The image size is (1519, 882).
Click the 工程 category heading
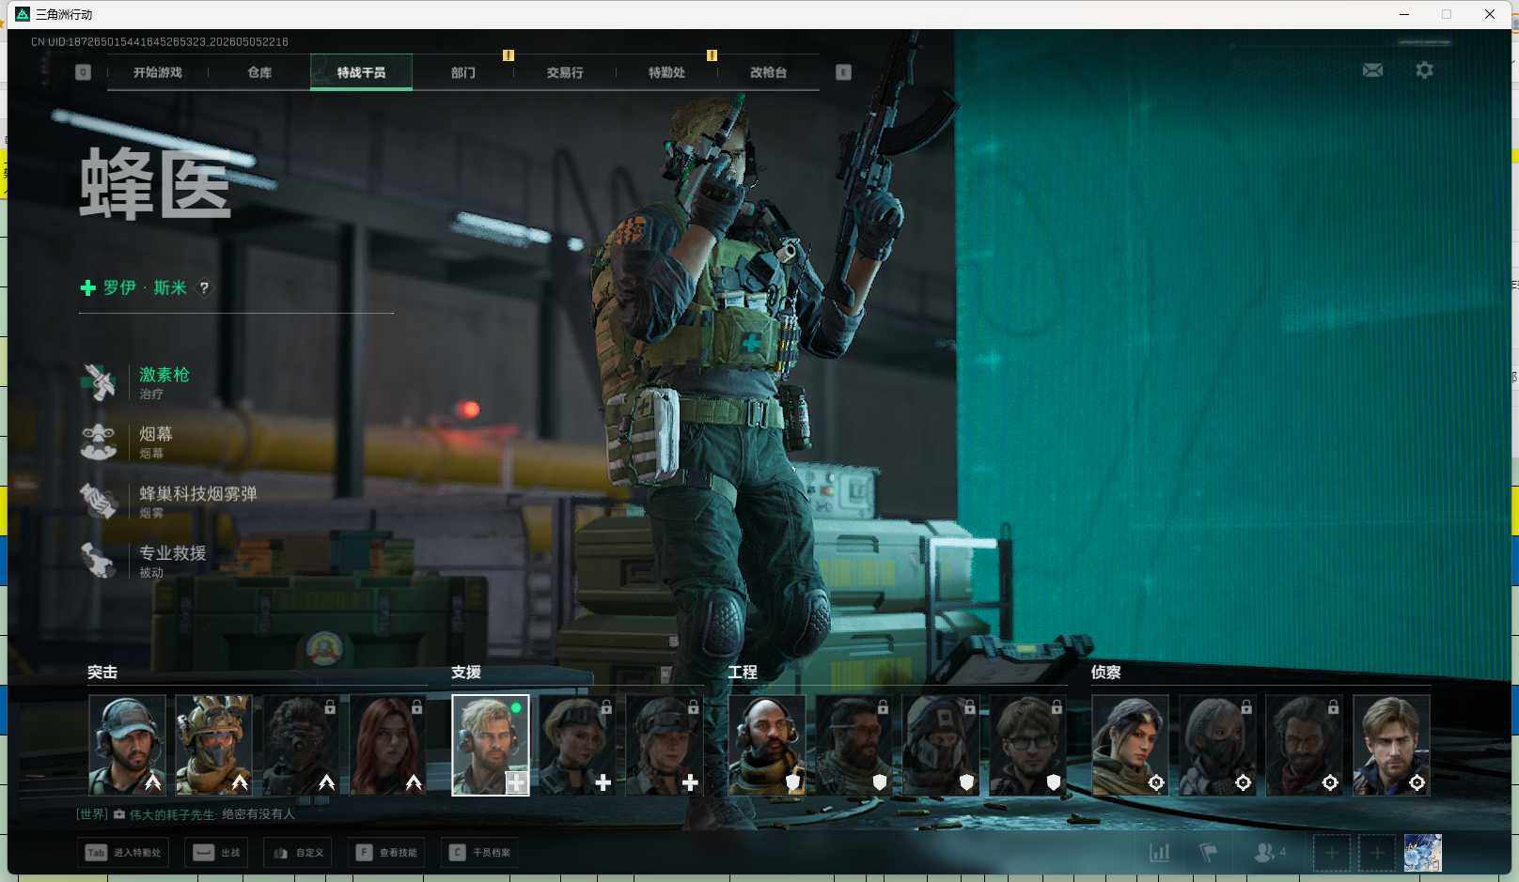743,673
